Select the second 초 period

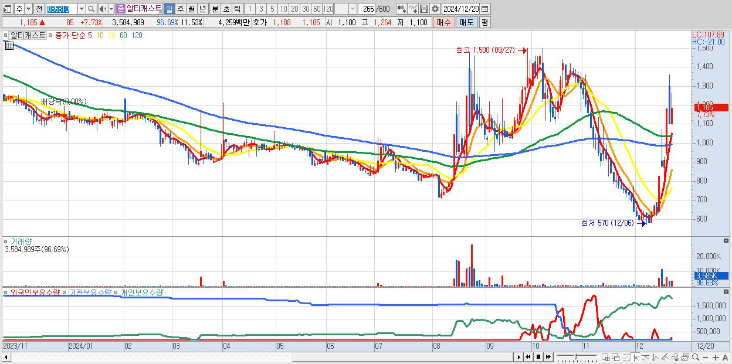[226, 9]
